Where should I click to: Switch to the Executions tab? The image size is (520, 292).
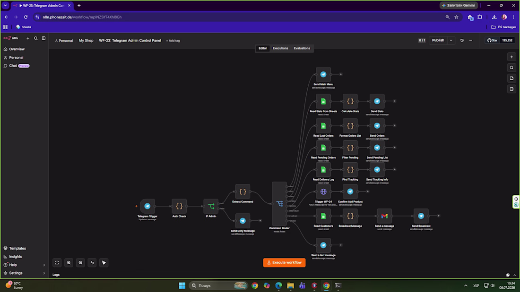(280, 48)
